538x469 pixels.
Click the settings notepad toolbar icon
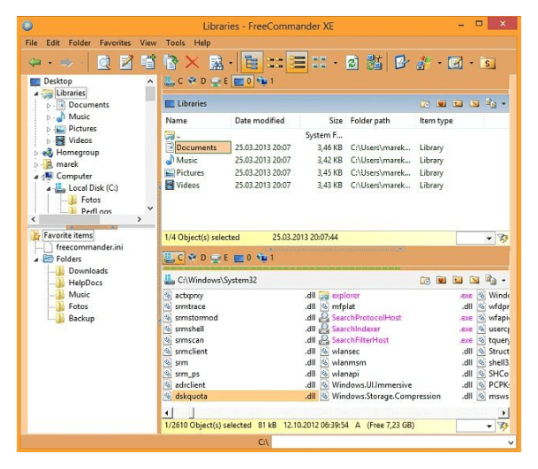tap(455, 63)
